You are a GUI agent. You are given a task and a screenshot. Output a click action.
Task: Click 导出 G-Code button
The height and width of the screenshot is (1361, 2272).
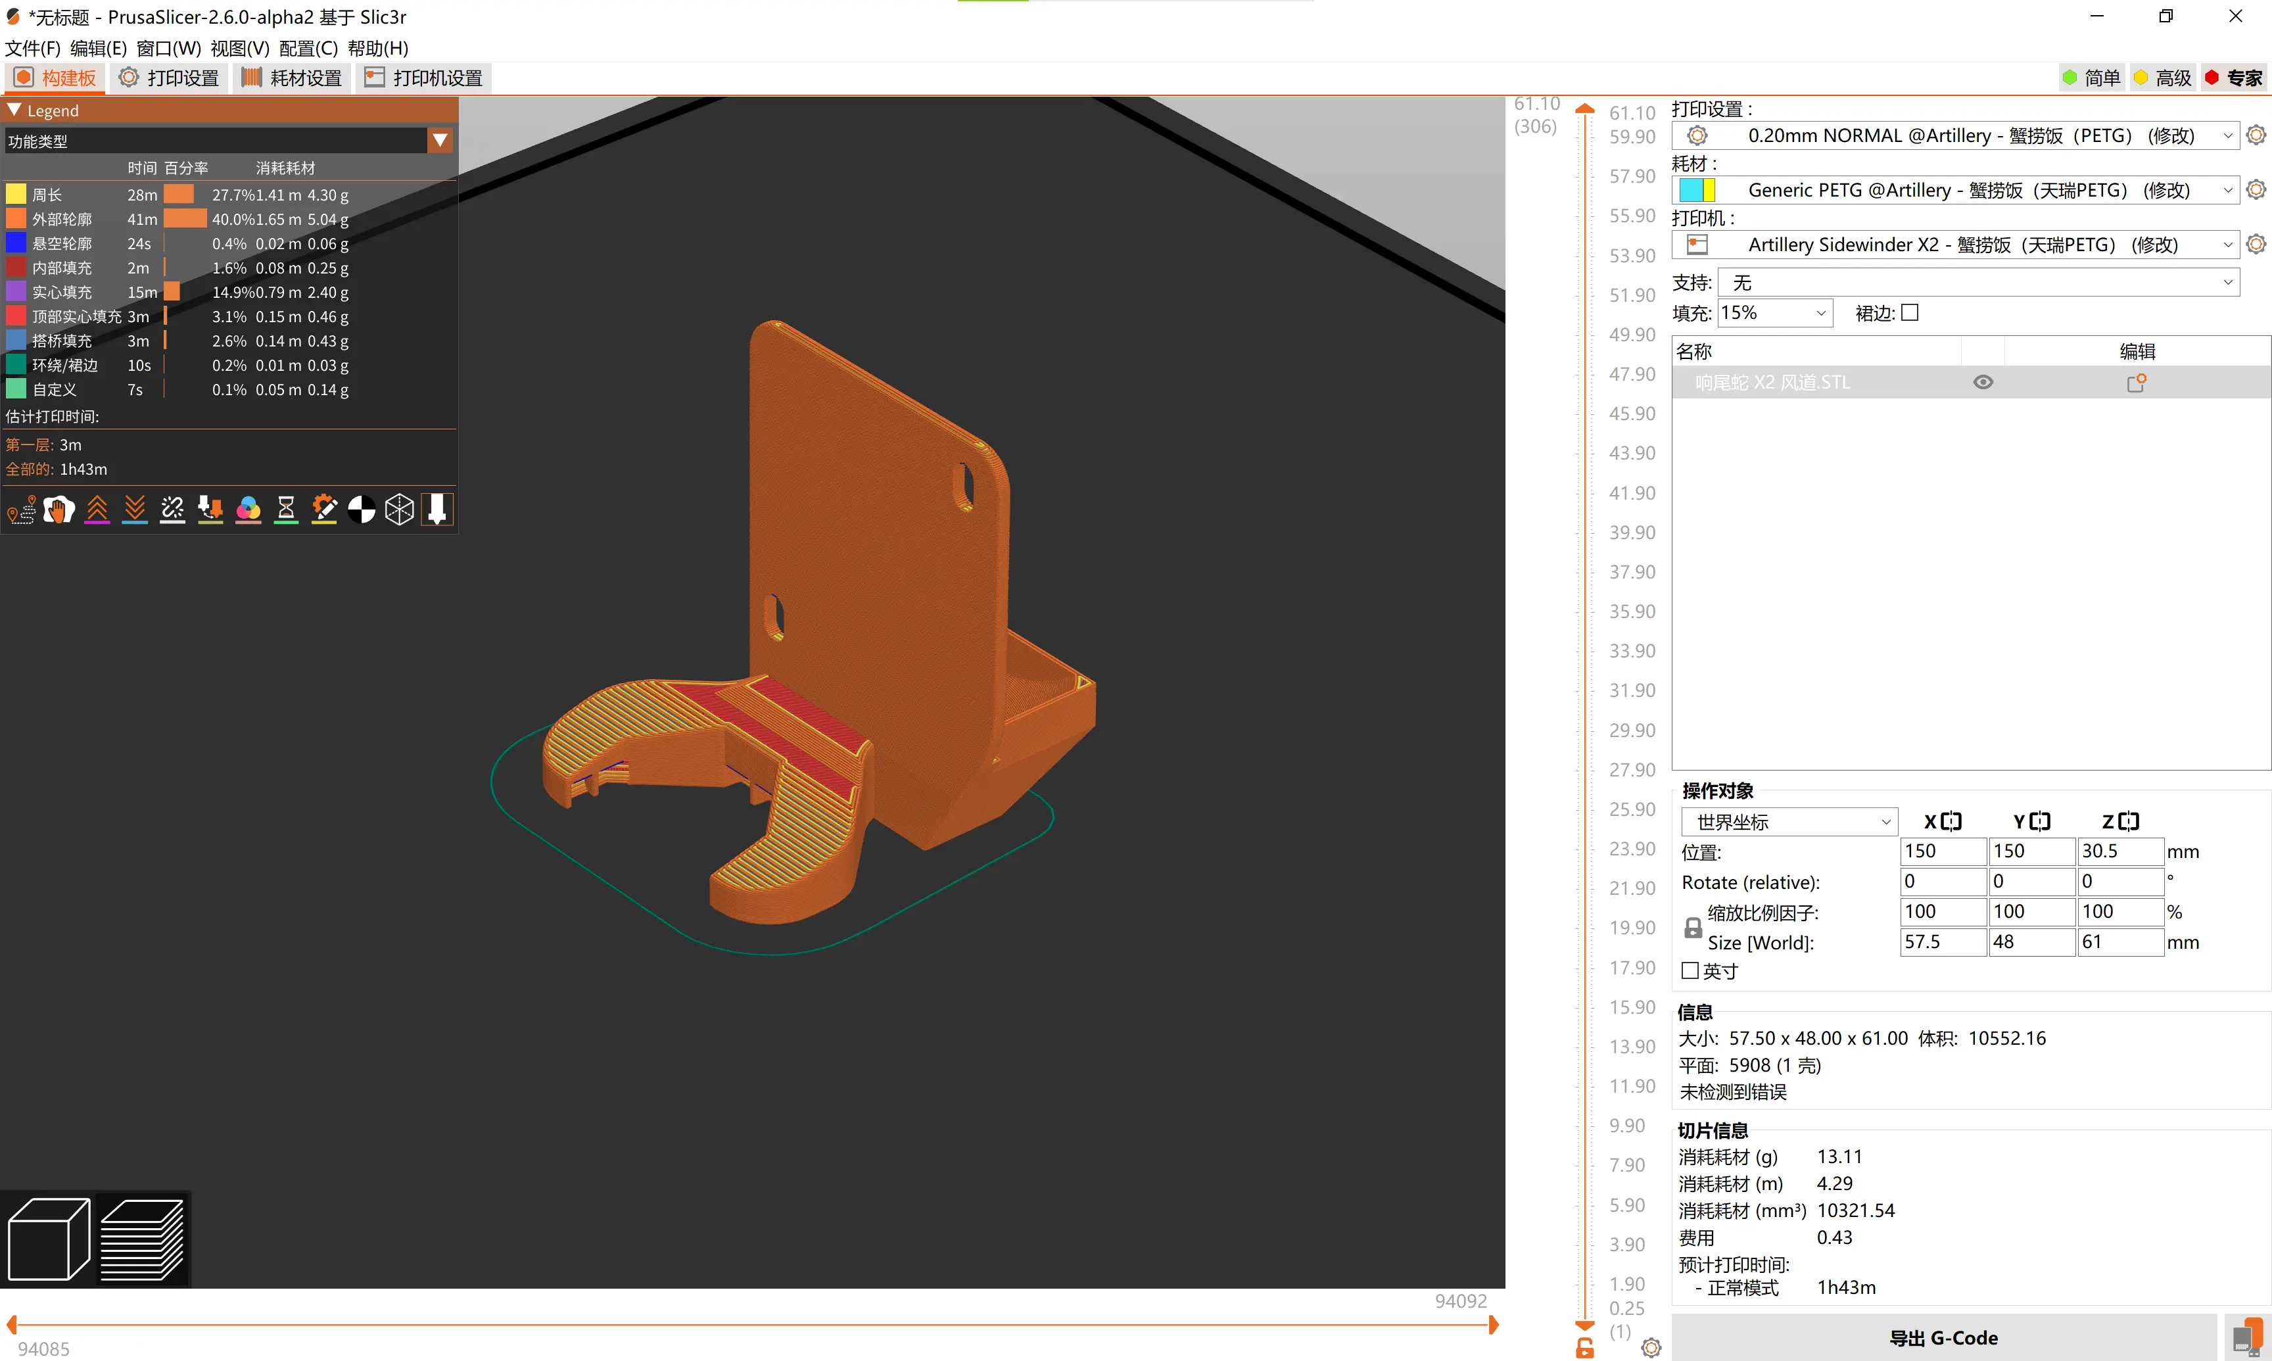(x=1943, y=1337)
